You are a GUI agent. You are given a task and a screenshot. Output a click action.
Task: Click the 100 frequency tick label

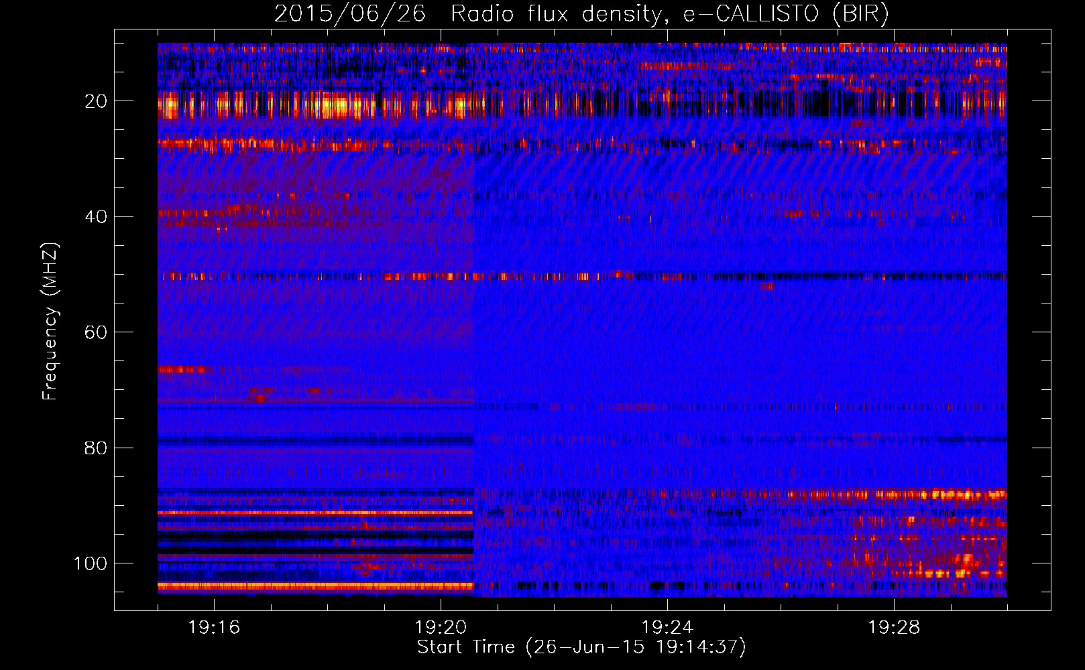[91, 563]
